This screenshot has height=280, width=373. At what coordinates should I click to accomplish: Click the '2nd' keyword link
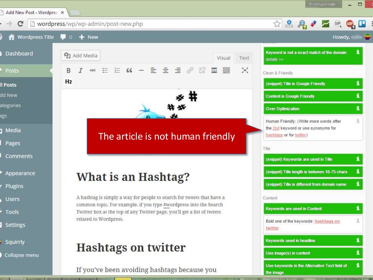[276, 128]
